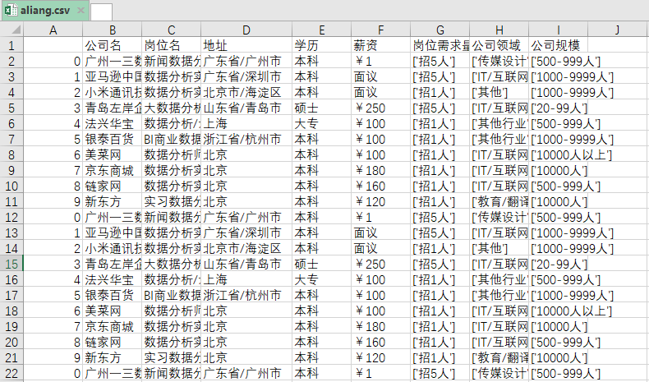The width and height of the screenshot is (649, 382).
Task: Select ['10000人以上'] cell in row 8
Action: tap(559, 154)
